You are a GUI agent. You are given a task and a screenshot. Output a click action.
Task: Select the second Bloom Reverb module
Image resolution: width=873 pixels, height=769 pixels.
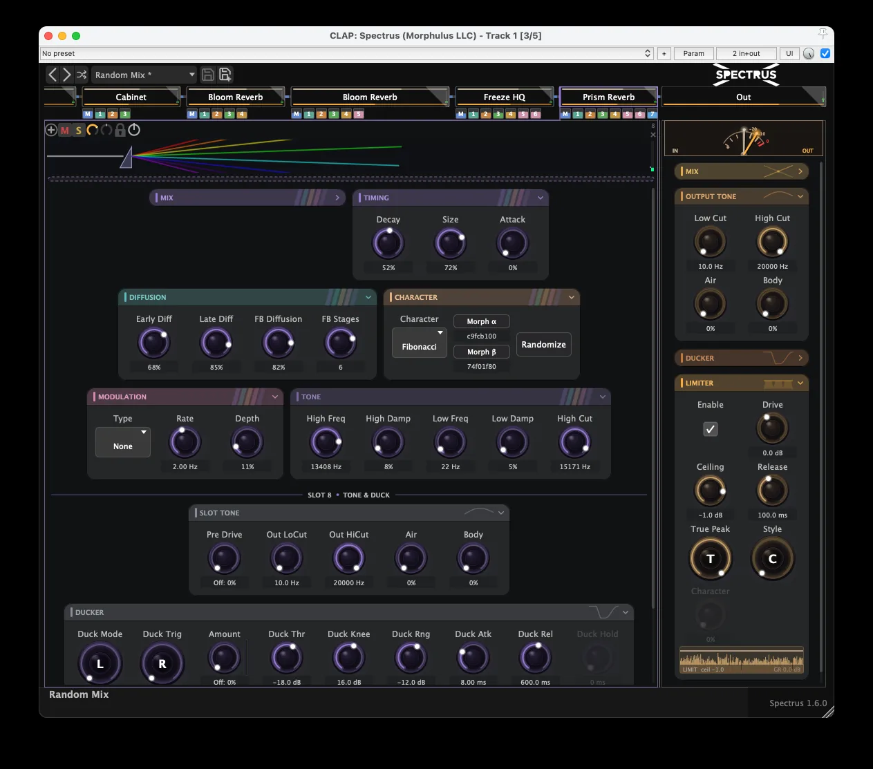tap(370, 97)
